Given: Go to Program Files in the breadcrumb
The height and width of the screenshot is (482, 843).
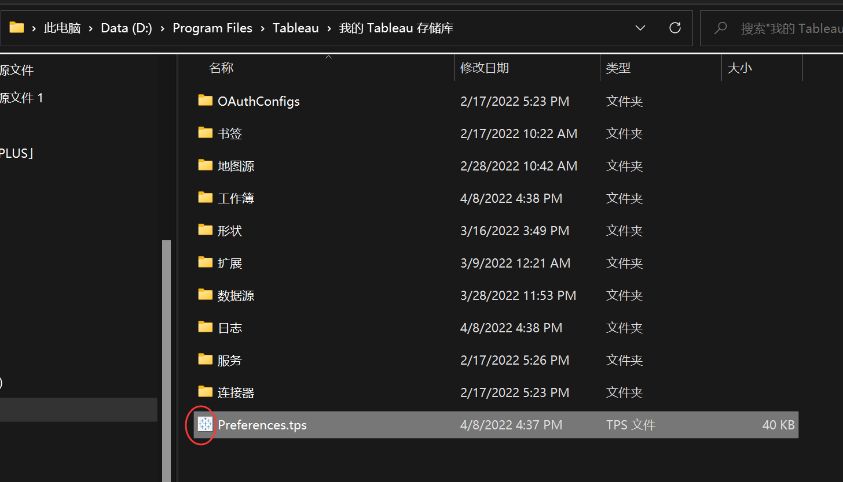Looking at the screenshot, I should [212, 28].
